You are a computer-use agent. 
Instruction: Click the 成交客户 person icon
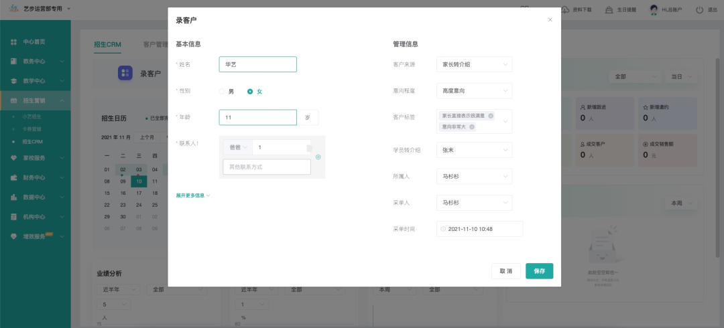[583, 144]
